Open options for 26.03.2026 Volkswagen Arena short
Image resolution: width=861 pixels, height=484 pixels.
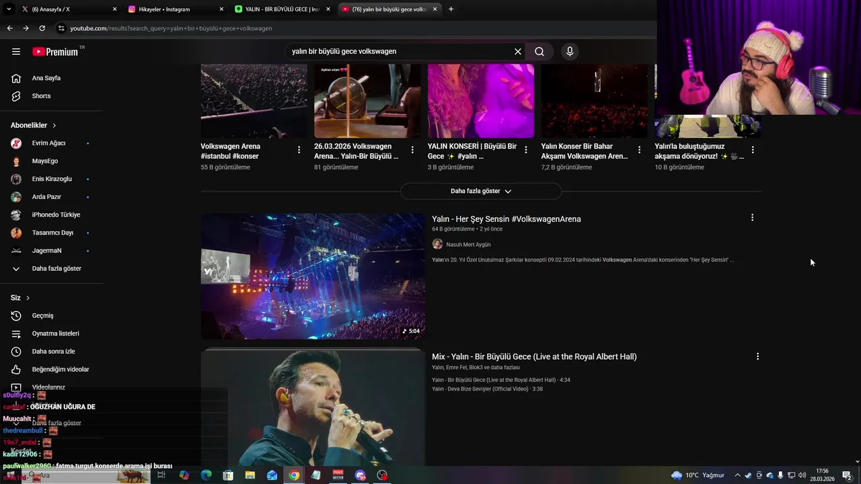pos(412,150)
